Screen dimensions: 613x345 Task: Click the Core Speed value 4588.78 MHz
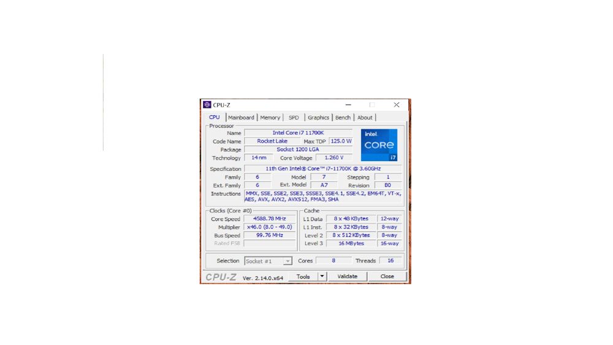(269, 219)
